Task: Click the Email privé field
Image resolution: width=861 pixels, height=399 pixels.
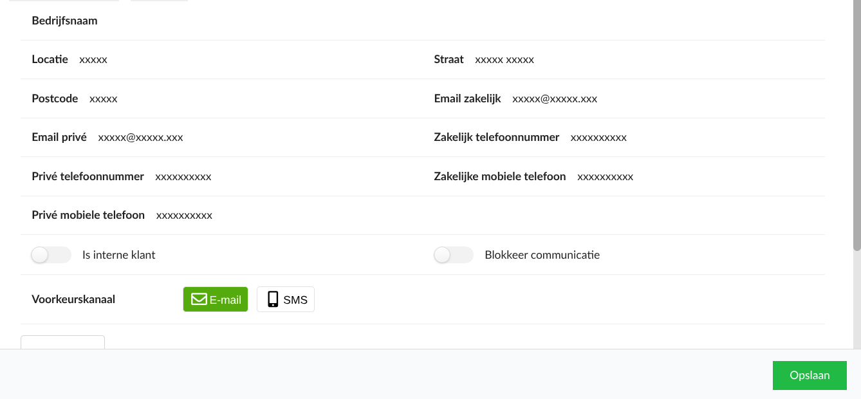Action: [140, 138]
